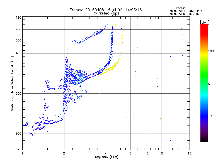
Task: Click the subtitle 'RwPretec (8p)'
Action: [106, 13]
